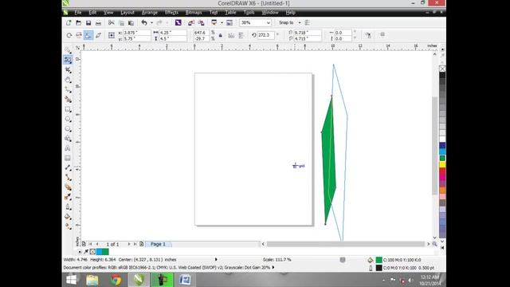
Task: Select the Ellipse tool
Action: pyautogui.click(x=68, y=119)
